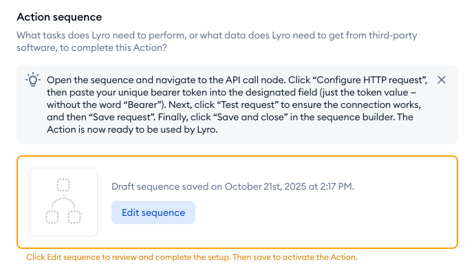This screenshot has height=275, width=476.
Task: Open the draft sequence flowchart thumbnail
Action: (63, 202)
